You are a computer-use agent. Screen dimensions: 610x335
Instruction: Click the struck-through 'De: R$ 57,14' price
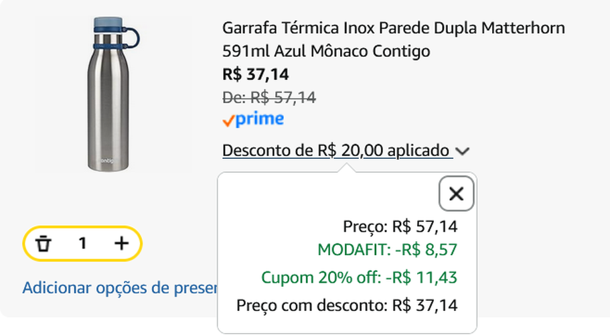[x=269, y=98]
